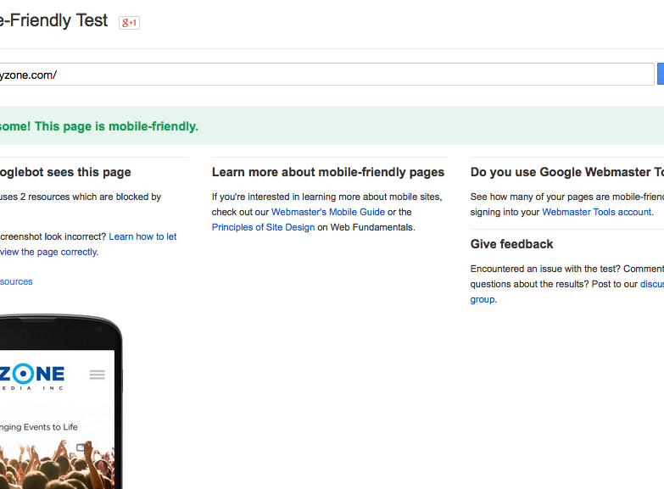Open the Webmaster's Mobile Guide link
The width and height of the screenshot is (664, 489).
coord(328,212)
